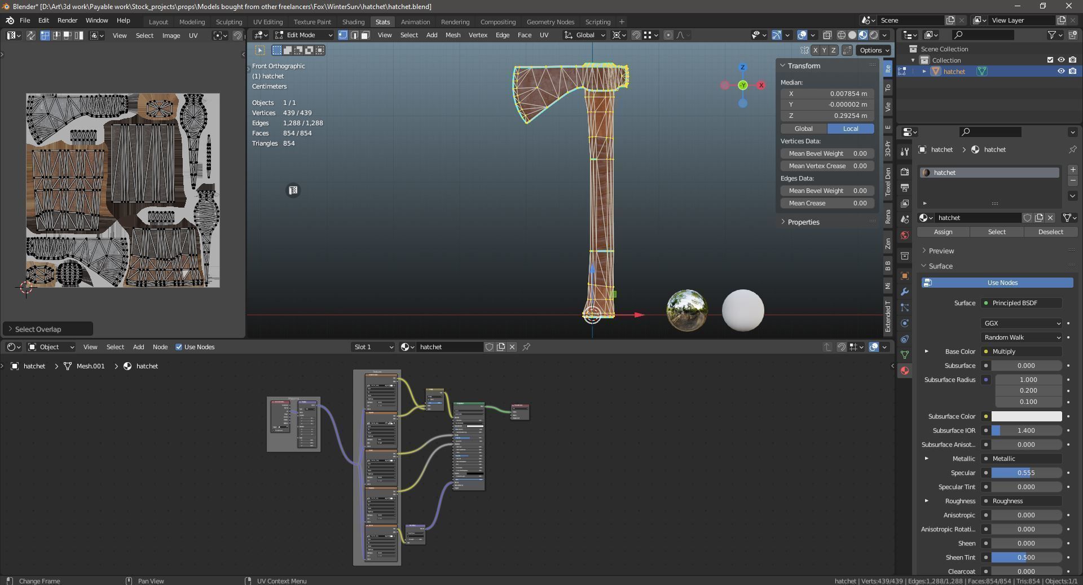The image size is (1083, 585).
Task: Click the Median X value field
Action: coord(827,94)
